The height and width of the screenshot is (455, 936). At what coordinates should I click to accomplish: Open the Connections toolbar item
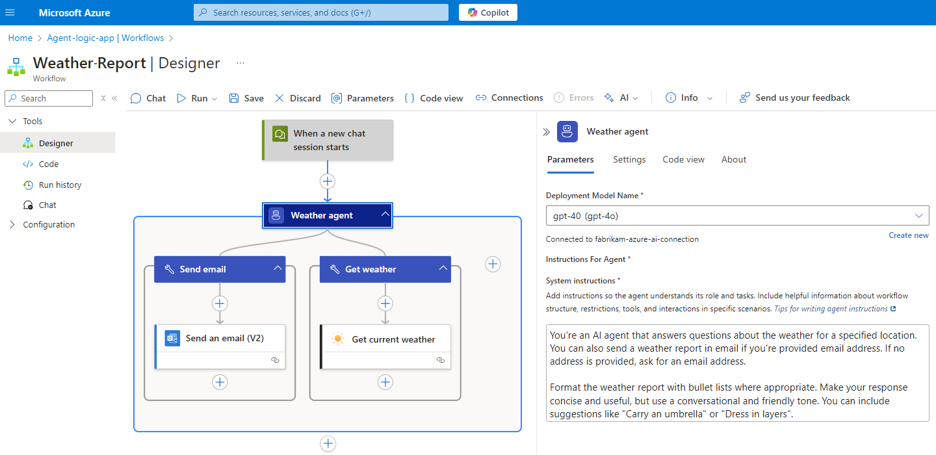[509, 97]
